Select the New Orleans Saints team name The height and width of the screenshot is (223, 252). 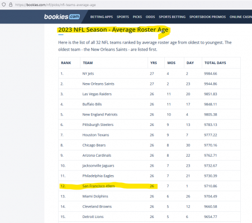98,84
